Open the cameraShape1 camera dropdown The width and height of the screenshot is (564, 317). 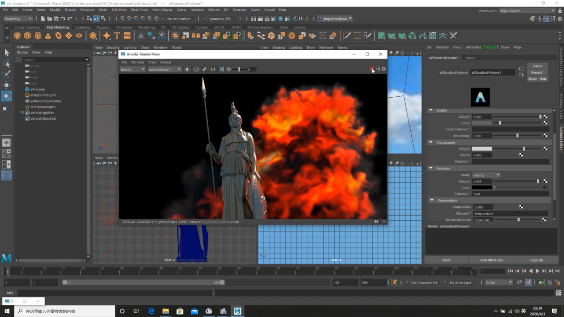click(x=164, y=70)
